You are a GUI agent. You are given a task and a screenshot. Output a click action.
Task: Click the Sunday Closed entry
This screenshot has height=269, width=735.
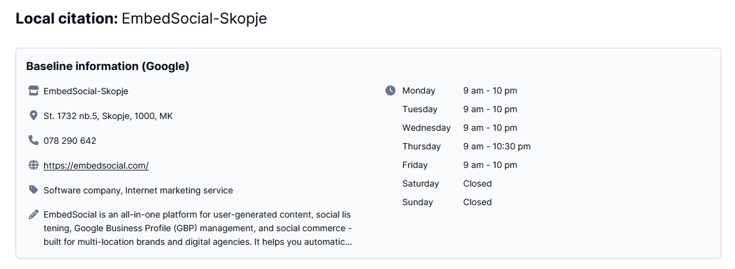click(x=477, y=202)
